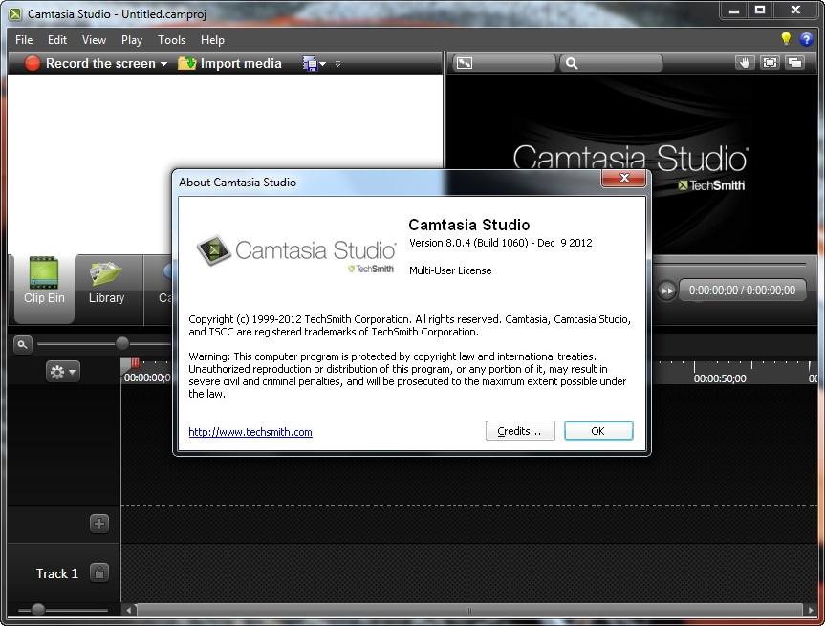This screenshot has height=626, width=825.
Task: Click the timeline zoom slider handle
Action: click(121, 343)
